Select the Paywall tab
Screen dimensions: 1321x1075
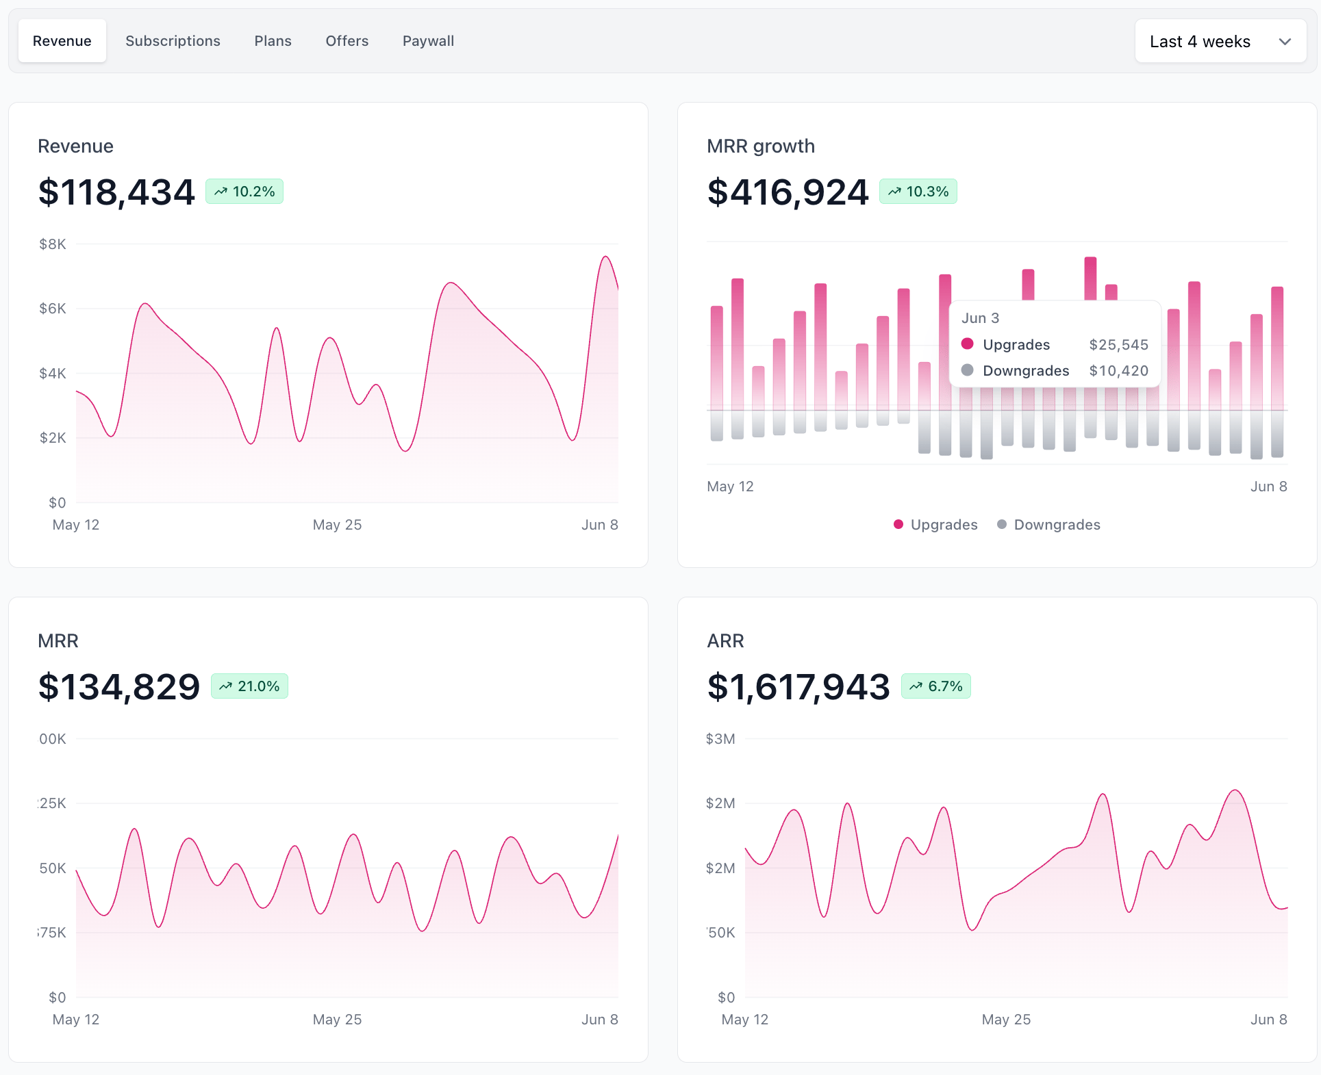(428, 41)
